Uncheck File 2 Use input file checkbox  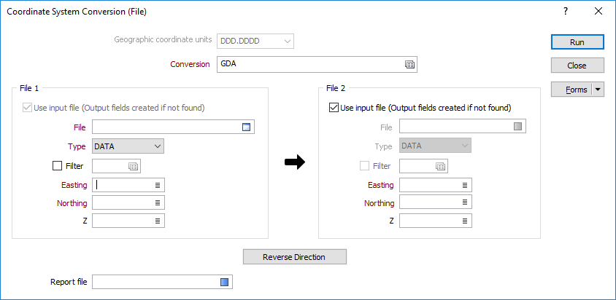point(334,108)
